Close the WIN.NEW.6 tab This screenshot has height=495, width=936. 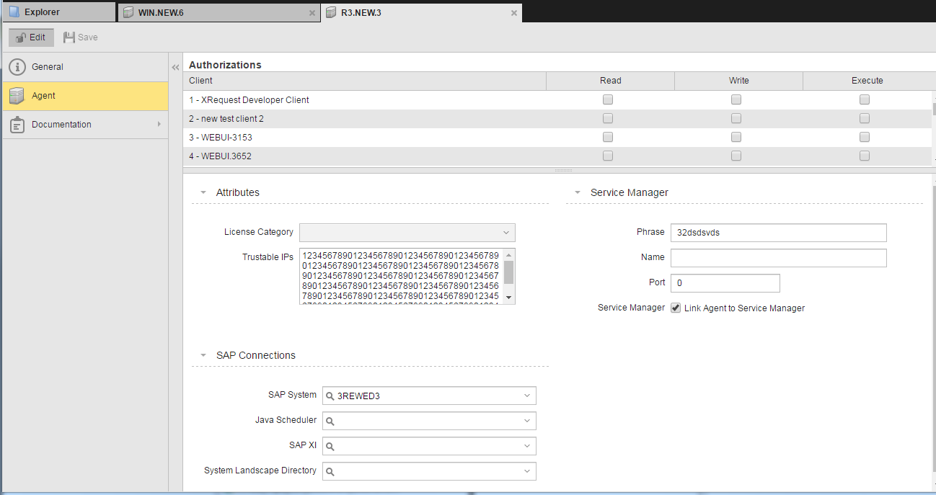click(x=312, y=13)
